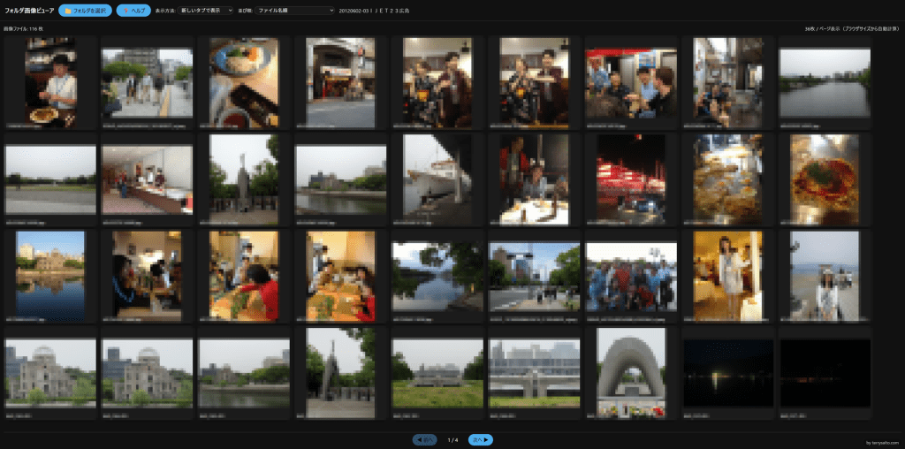Click the first thumbnail of man eating
The width and height of the screenshot is (905, 449).
[49, 83]
